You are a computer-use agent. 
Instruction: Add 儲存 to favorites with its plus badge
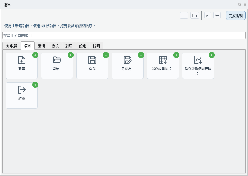pyautogui.click(x=106, y=55)
